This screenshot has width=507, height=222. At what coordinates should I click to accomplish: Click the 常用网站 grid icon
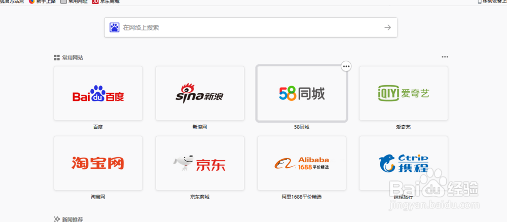click(57, 58)
